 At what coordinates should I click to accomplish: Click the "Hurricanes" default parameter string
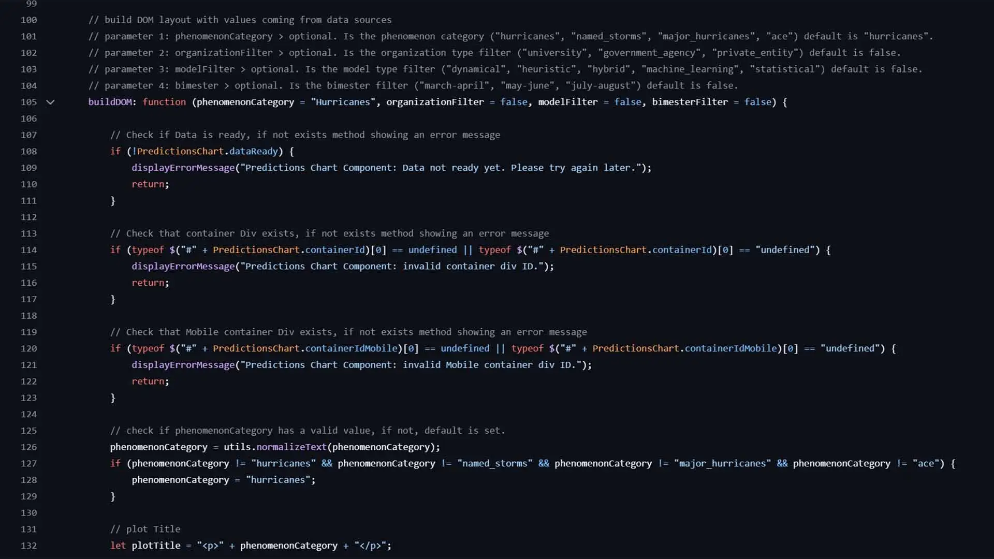(343, 102)
